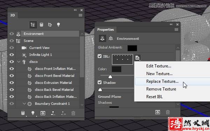Click the IBL texture thumbnail preview
This screenshot has width=210, height=131.
[x=122, y=59]
